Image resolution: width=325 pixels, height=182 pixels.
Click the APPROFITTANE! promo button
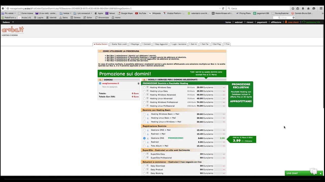[x=241, y=101]
